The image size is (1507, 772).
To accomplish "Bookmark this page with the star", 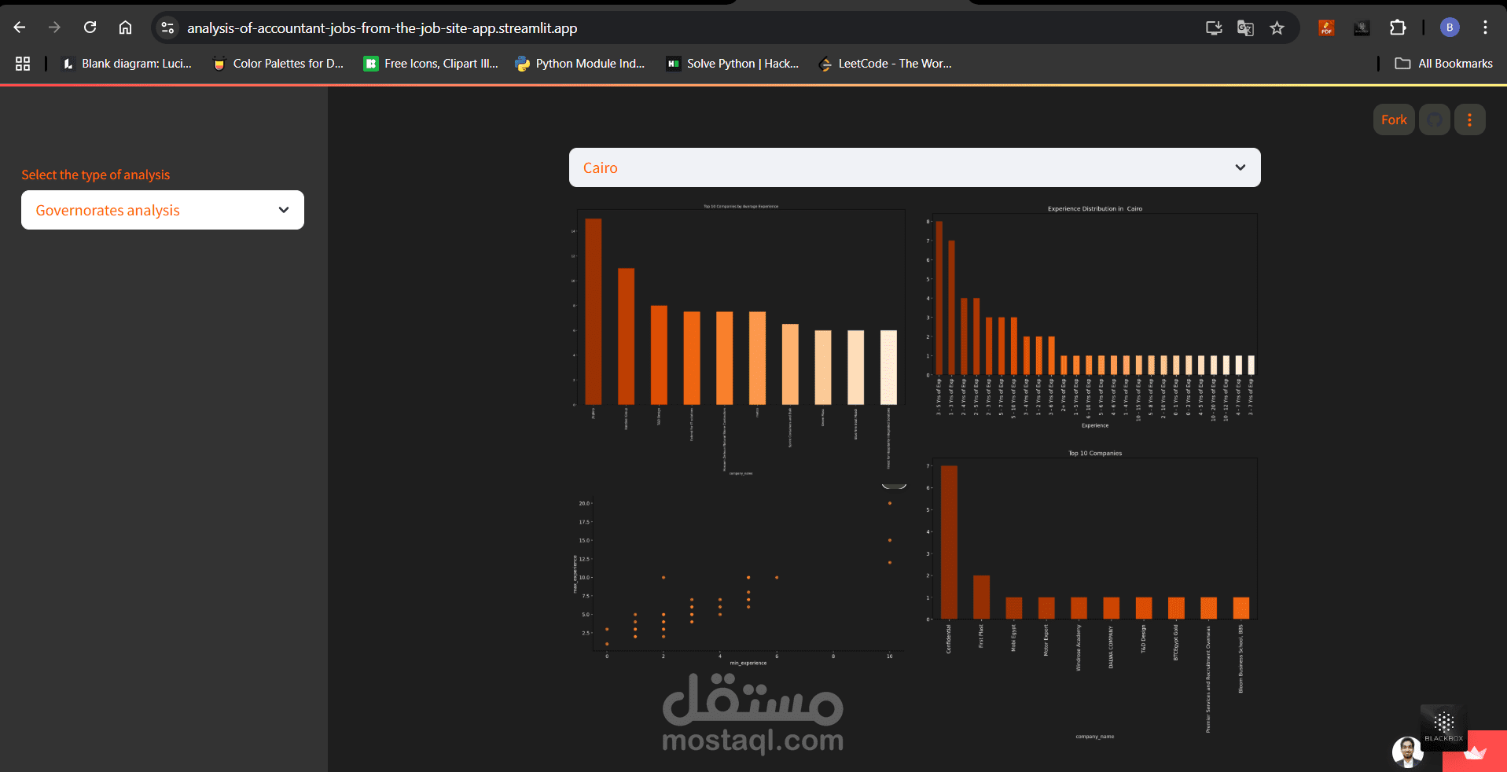I will [1277, 28].
